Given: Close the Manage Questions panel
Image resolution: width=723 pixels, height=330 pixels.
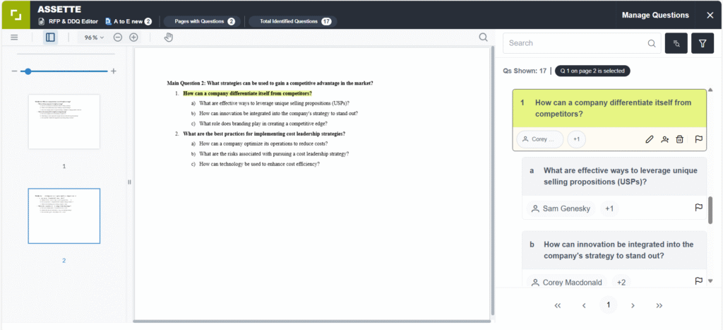Looking at the screenshot, I should tap(710, 15).
